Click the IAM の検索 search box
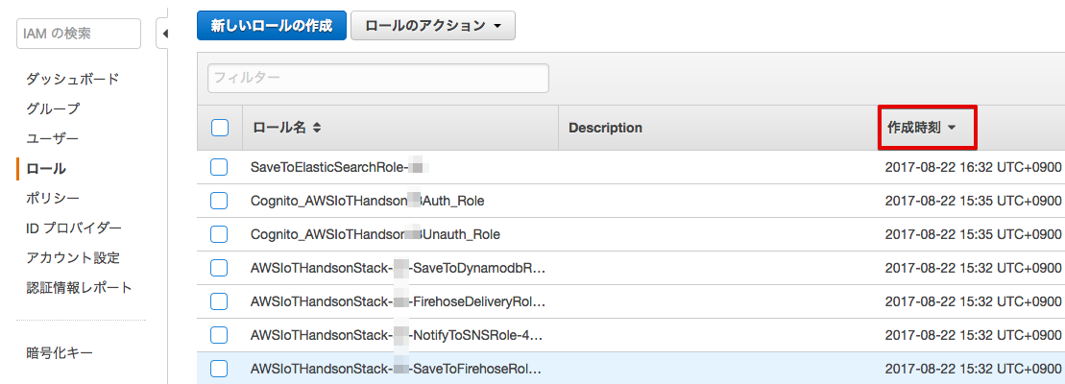 79,34
